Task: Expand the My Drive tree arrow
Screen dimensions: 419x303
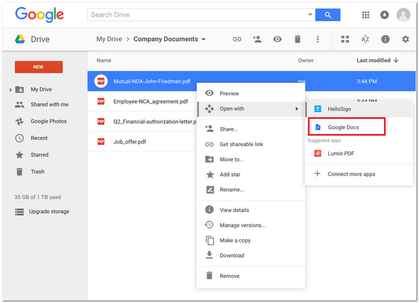Action: coord(11,90)
